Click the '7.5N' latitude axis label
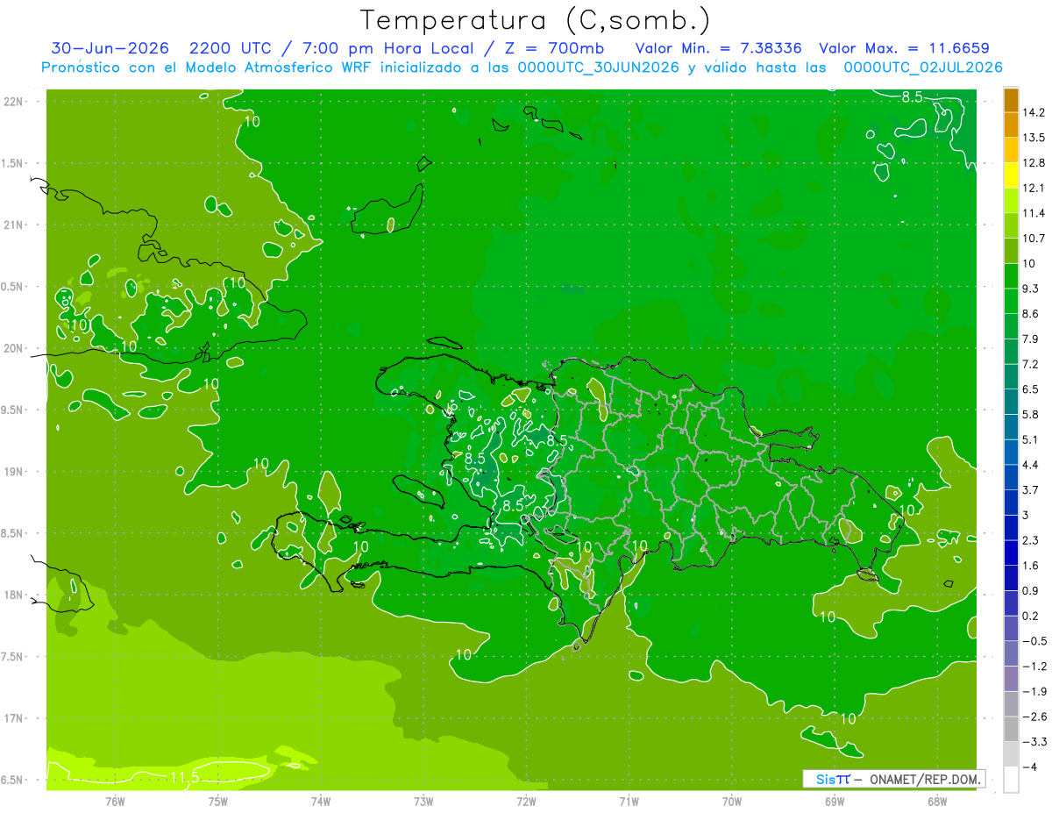1052x813 pixels. pos(13,657)
